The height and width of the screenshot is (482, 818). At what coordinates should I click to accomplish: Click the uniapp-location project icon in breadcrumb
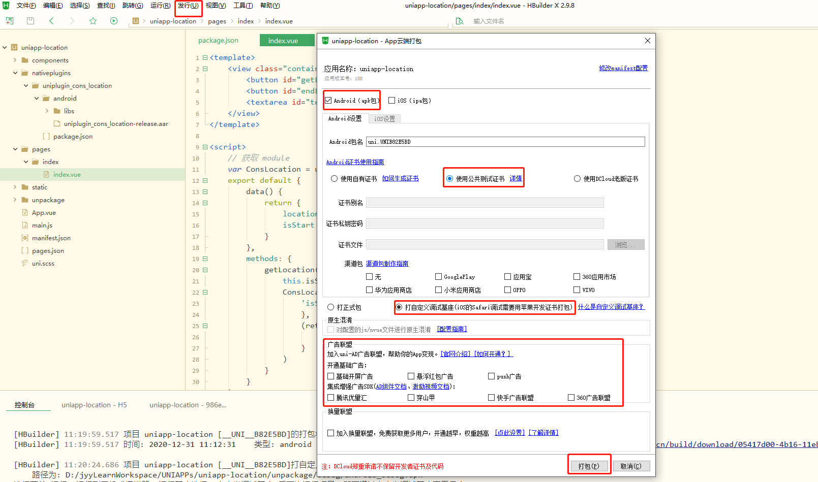(x=135, y=21)
